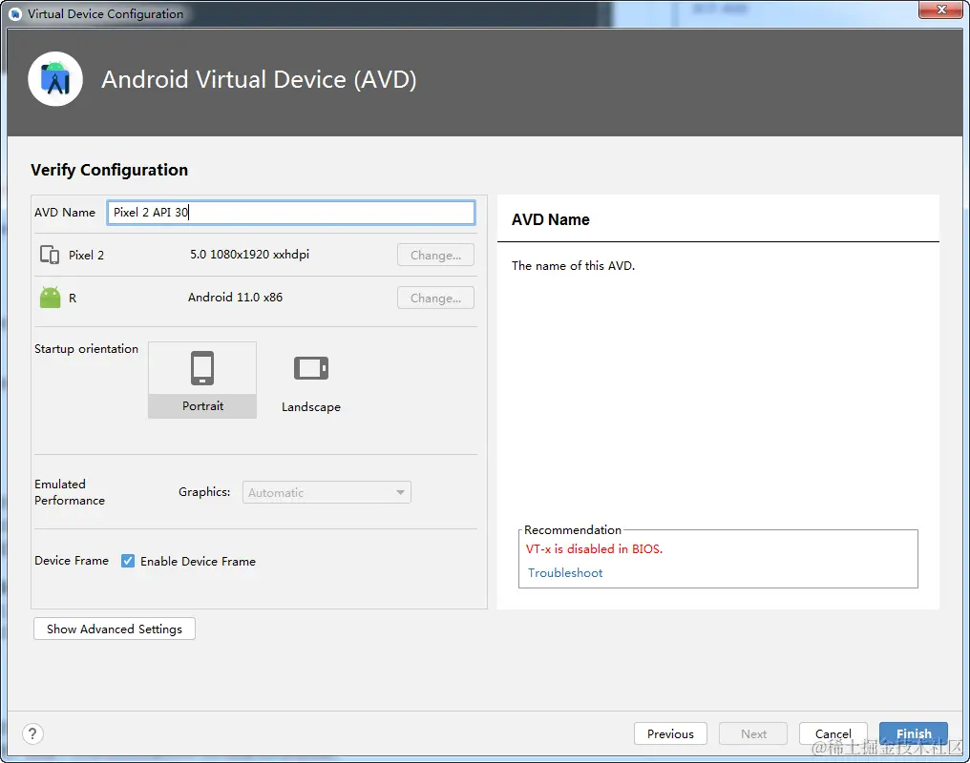Click Change button for Pixel 2 hardware
This screenshot has width=970, height=763.
point(435,256)
